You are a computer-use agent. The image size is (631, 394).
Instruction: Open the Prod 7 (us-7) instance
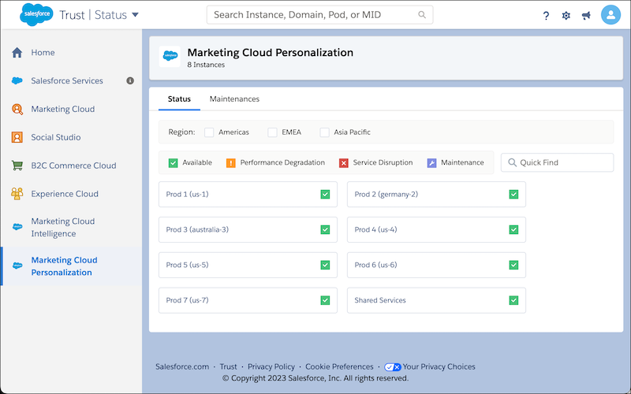[248, 300]
